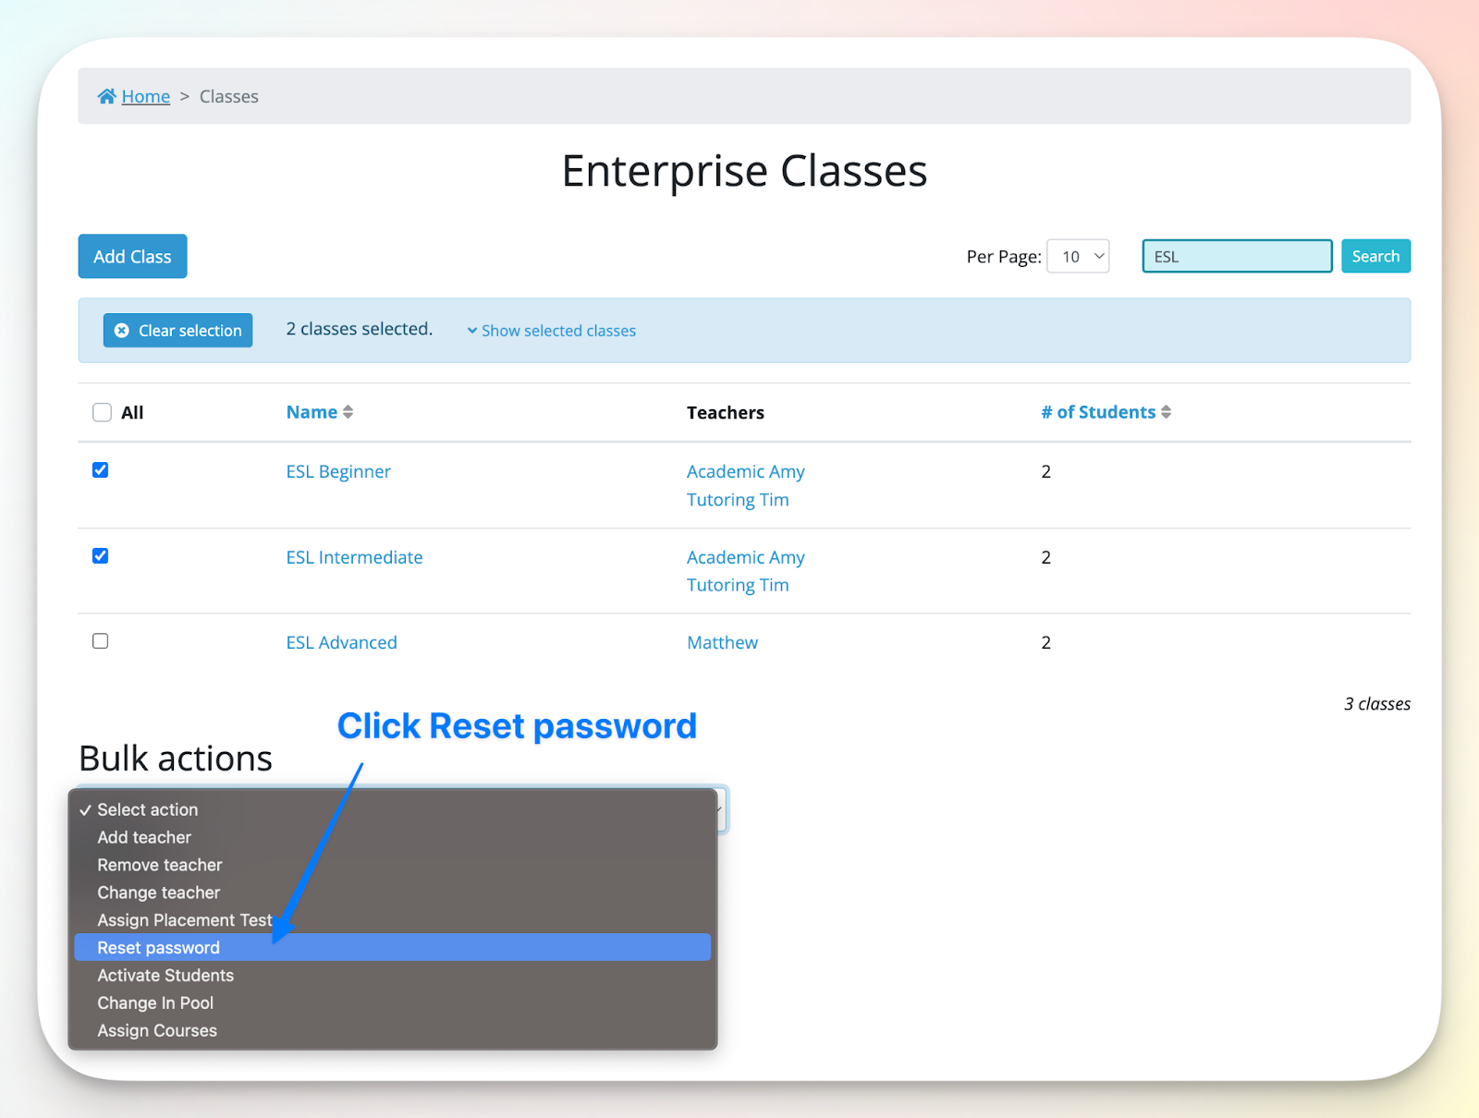Image resolution: width=1479 pixels, height=1118 pixels.
Task: Open teacher Matthew link
Action: [x=722, y=642]
